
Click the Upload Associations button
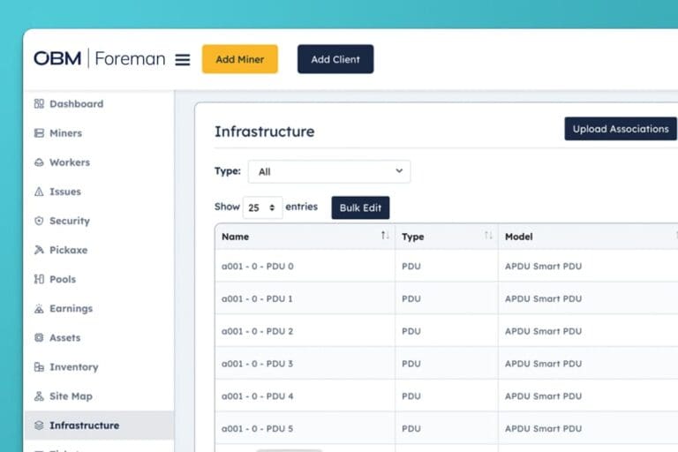pyautogui.click(x=620, y=129)
